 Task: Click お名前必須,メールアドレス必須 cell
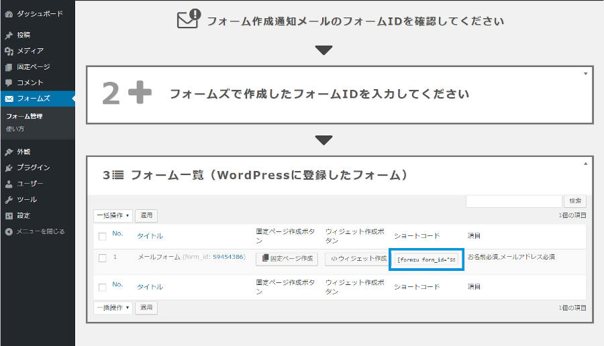511,257
